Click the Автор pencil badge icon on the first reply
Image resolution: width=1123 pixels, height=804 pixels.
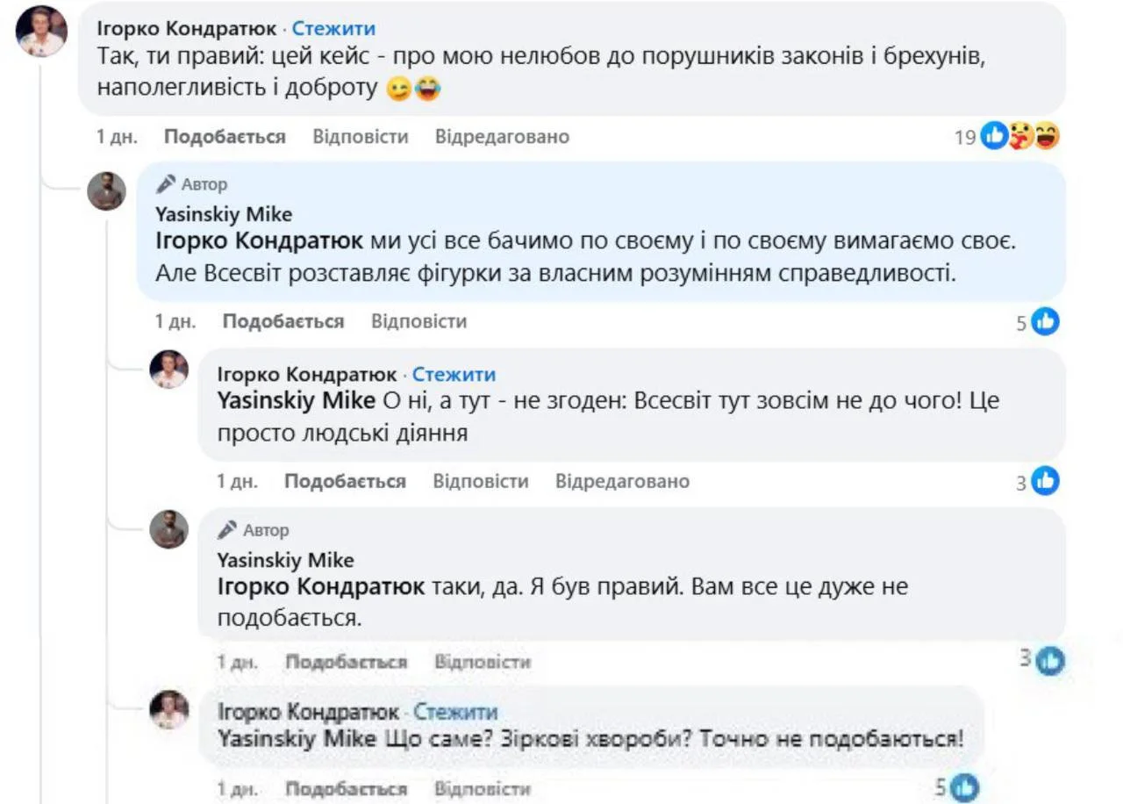click(166, 184)
